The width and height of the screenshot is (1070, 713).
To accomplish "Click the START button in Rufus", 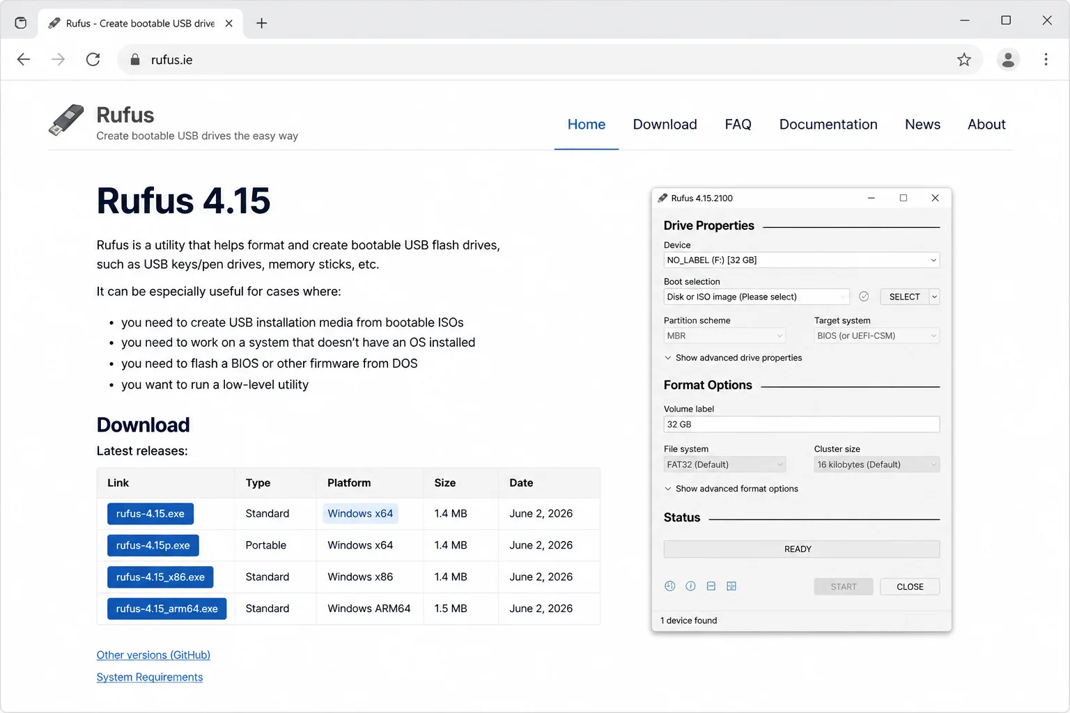I will 844,587.
